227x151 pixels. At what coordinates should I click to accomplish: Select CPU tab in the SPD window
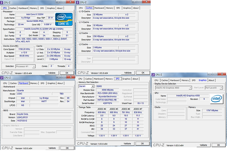pyautogui.click(x=80, y=79)
